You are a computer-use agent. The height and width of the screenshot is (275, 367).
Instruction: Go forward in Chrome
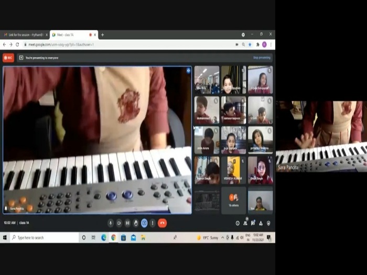point(11,45)
